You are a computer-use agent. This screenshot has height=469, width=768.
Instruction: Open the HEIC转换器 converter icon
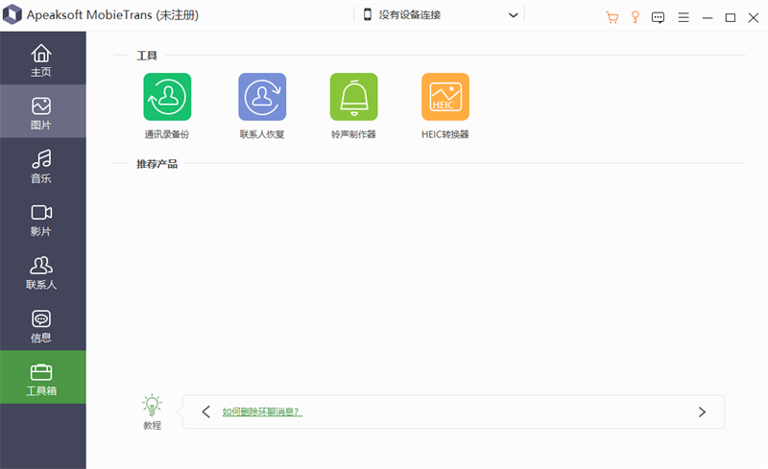(x=445, y=97)
